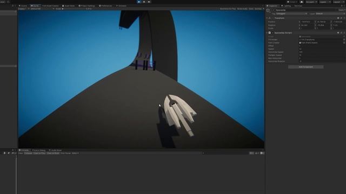Click the Console Clear button

21,153
